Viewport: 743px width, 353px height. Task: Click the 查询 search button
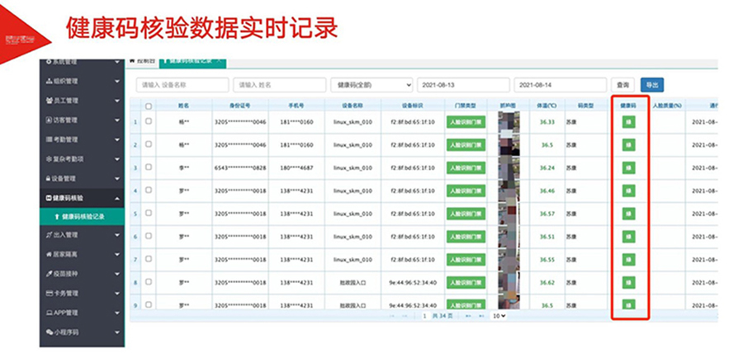[623, 85]
